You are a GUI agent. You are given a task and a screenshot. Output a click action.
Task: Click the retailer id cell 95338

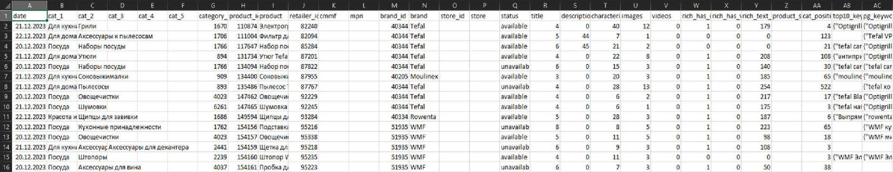303,137
